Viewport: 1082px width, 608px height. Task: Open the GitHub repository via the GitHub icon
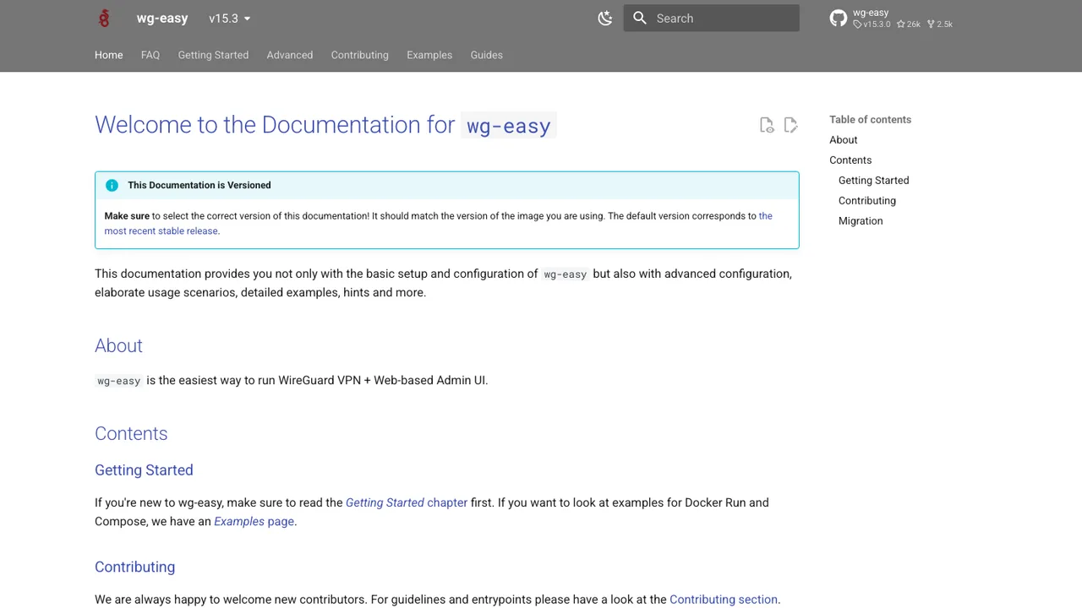pos(839,19)
